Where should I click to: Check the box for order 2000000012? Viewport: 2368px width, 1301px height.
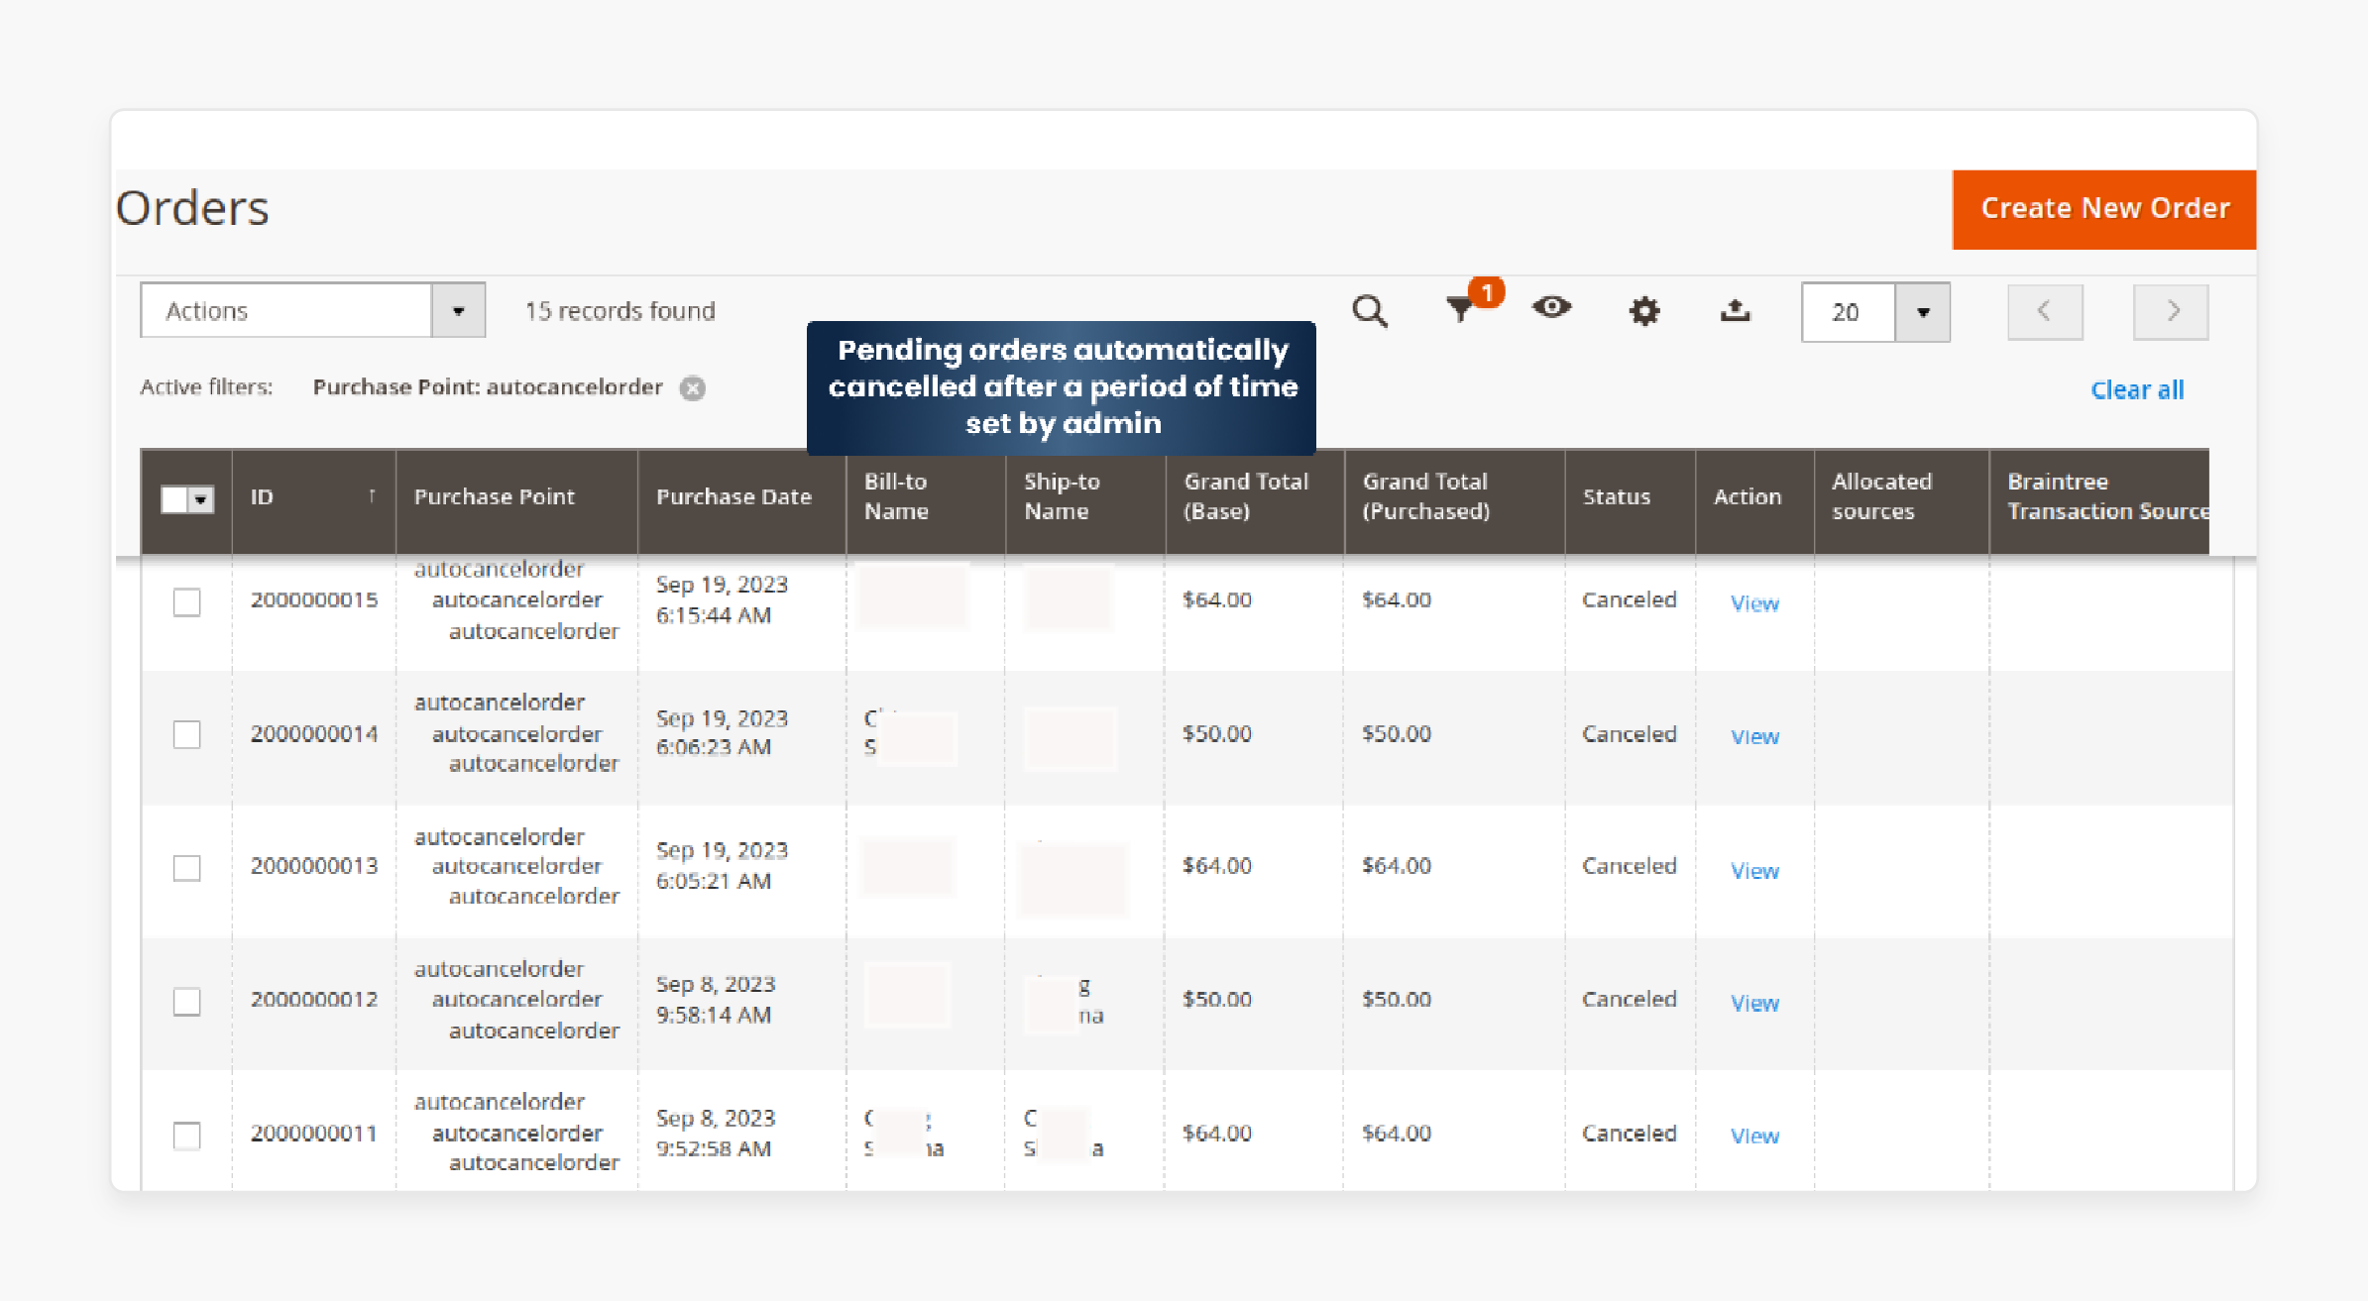pyautogui.click(x=186, y=1001)
